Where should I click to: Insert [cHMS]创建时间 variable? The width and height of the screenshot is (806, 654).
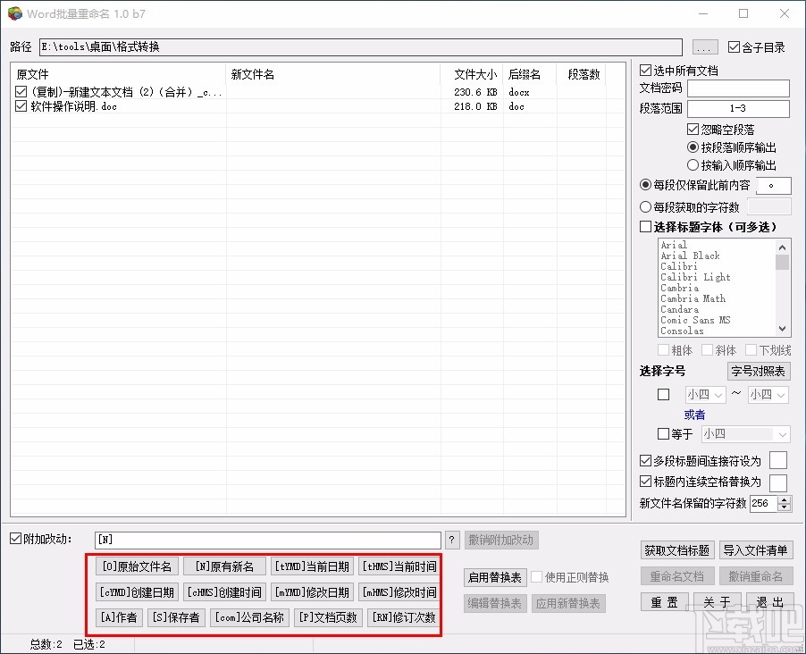(224, 591)
